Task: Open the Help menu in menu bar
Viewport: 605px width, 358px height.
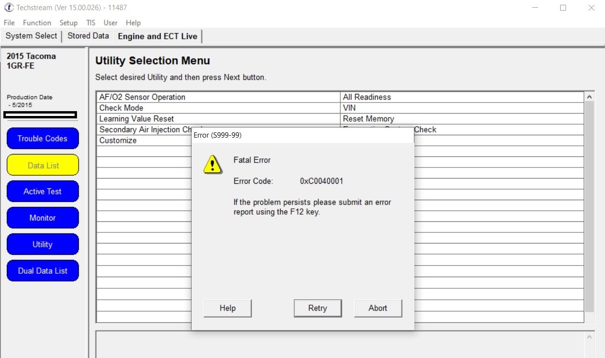Action: pyautogui.click(x=133, y=23)
